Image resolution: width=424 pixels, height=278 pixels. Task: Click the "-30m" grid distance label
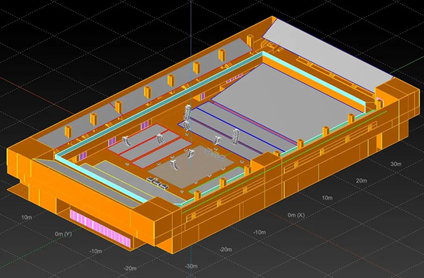point(191,266)
